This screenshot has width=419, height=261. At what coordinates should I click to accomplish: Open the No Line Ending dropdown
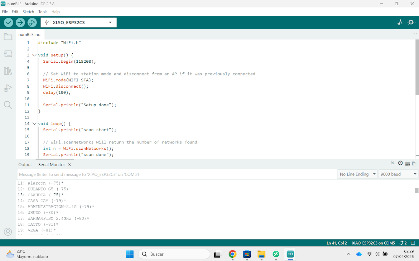point(358,174)
